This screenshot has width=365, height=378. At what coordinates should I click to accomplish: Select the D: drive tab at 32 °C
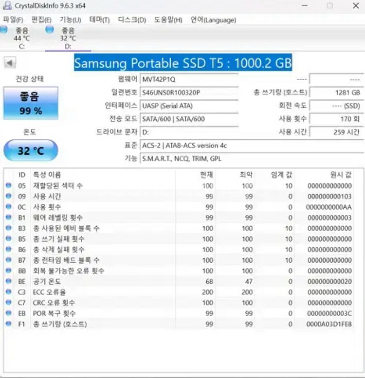[x=68, y=38]
